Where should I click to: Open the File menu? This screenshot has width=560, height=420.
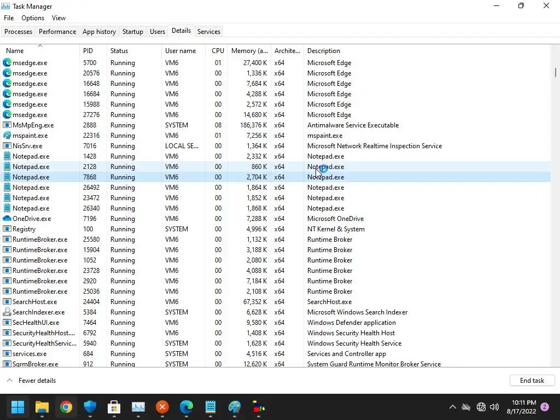click(x=9, y=18)
